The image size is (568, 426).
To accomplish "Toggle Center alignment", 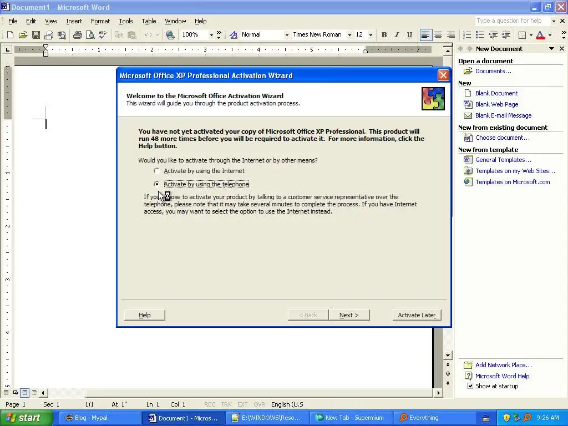I will tap(438, 35).
